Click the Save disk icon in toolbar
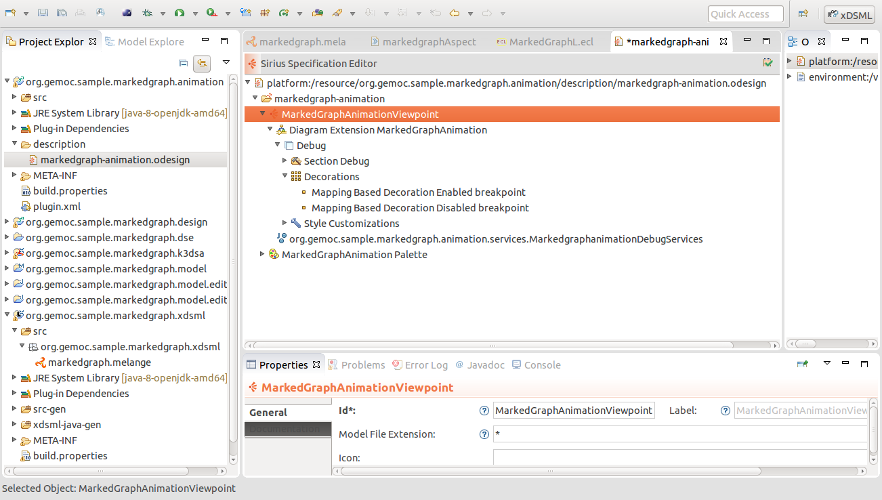 click(43, 13)
